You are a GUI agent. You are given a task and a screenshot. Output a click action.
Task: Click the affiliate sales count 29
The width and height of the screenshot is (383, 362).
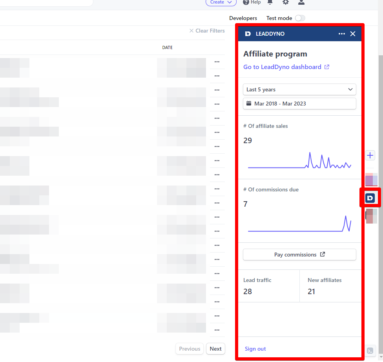point(248,140)
